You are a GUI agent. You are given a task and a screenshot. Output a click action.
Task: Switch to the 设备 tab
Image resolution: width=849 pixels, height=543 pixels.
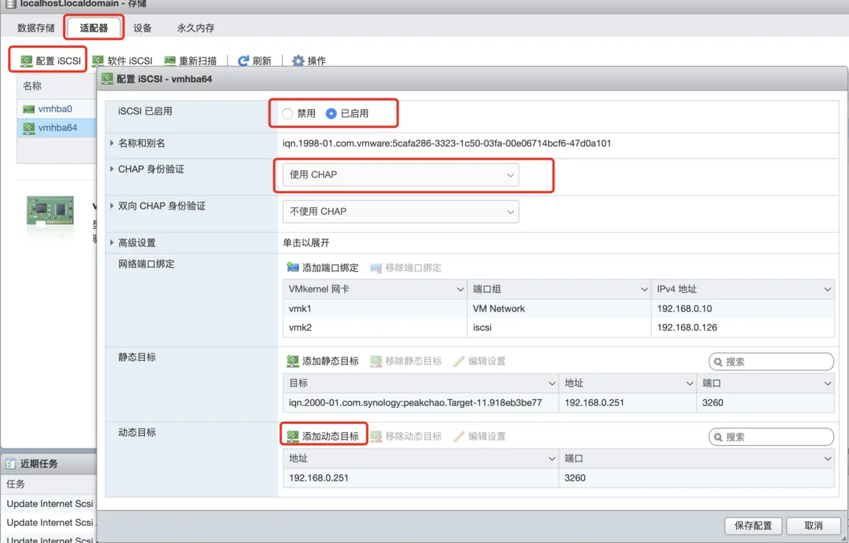[142, 27]
